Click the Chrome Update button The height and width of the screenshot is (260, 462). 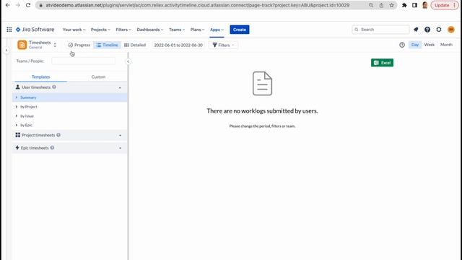[445, 5]
